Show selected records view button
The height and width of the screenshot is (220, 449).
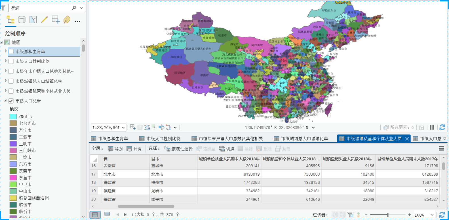[x=107, y=214]
